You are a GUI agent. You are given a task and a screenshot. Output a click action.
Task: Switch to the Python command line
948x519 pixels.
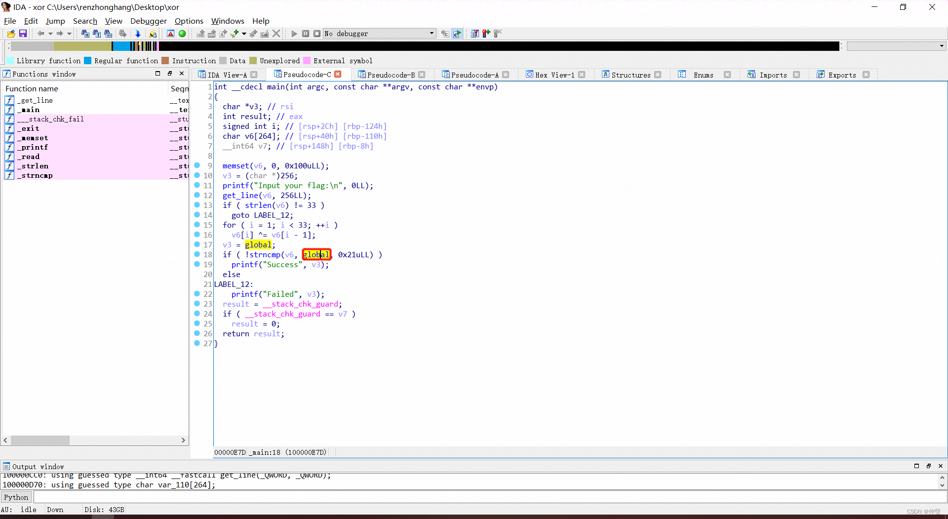[x=16, y=497]
